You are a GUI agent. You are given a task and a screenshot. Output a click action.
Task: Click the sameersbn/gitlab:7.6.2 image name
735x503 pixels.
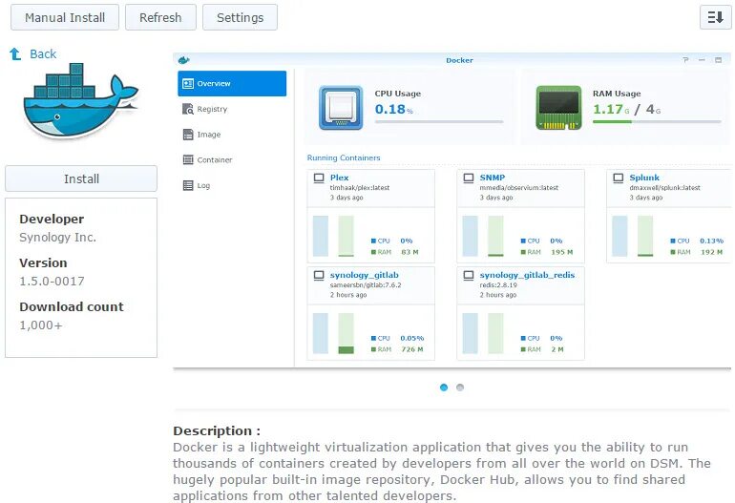(x=366, y=285)
